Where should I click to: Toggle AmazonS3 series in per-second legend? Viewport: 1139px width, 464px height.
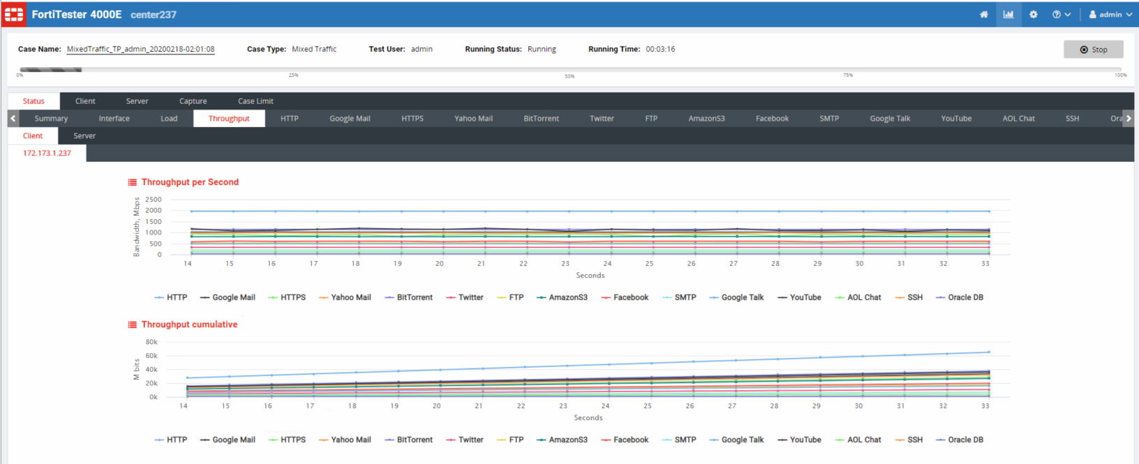(x=562, y=297)
